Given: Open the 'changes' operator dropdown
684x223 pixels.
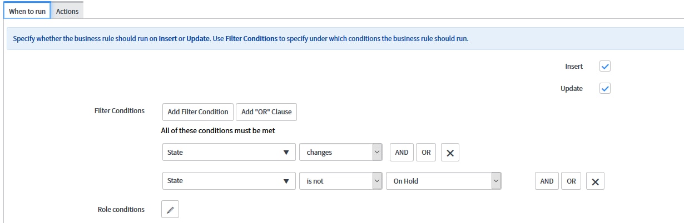Looking at the screenshot, I should [x=341, y=153].
